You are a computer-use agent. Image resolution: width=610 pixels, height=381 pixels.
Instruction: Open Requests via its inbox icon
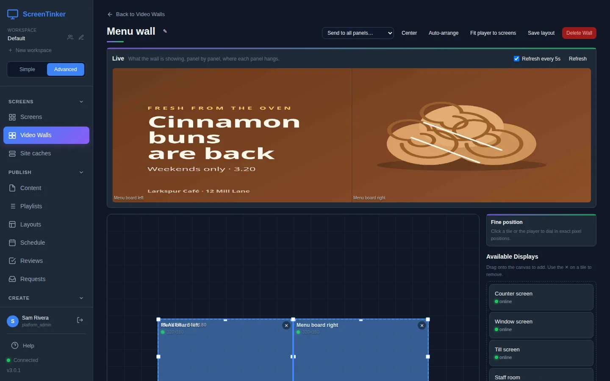pos(12,279)
